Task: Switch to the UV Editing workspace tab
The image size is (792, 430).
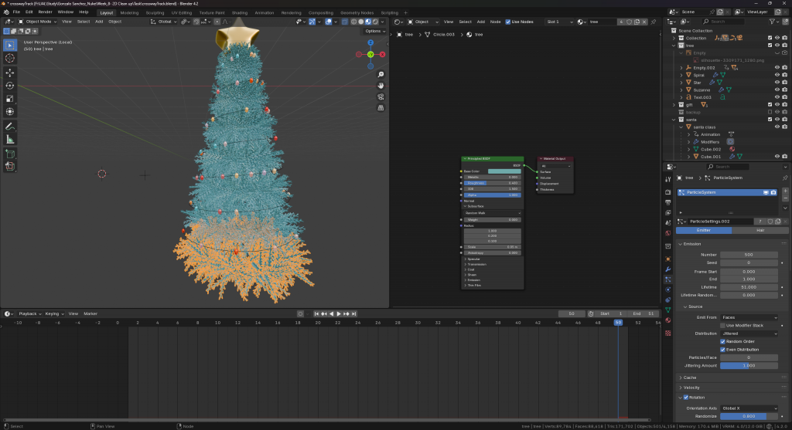Action: (x=181, y=12)
